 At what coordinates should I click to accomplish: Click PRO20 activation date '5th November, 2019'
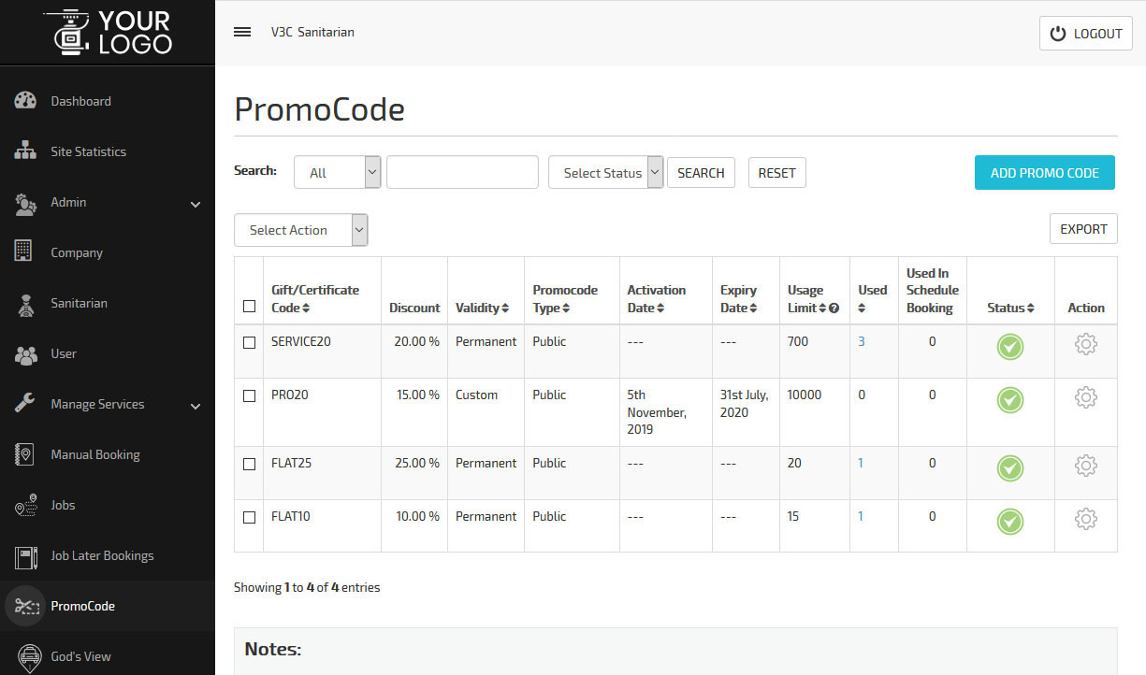tap(657, 412)
